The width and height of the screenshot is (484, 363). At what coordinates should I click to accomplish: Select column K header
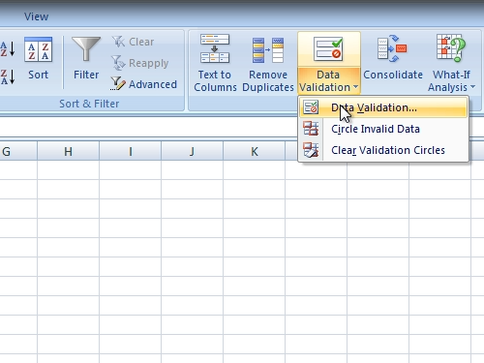click(254, 151)
